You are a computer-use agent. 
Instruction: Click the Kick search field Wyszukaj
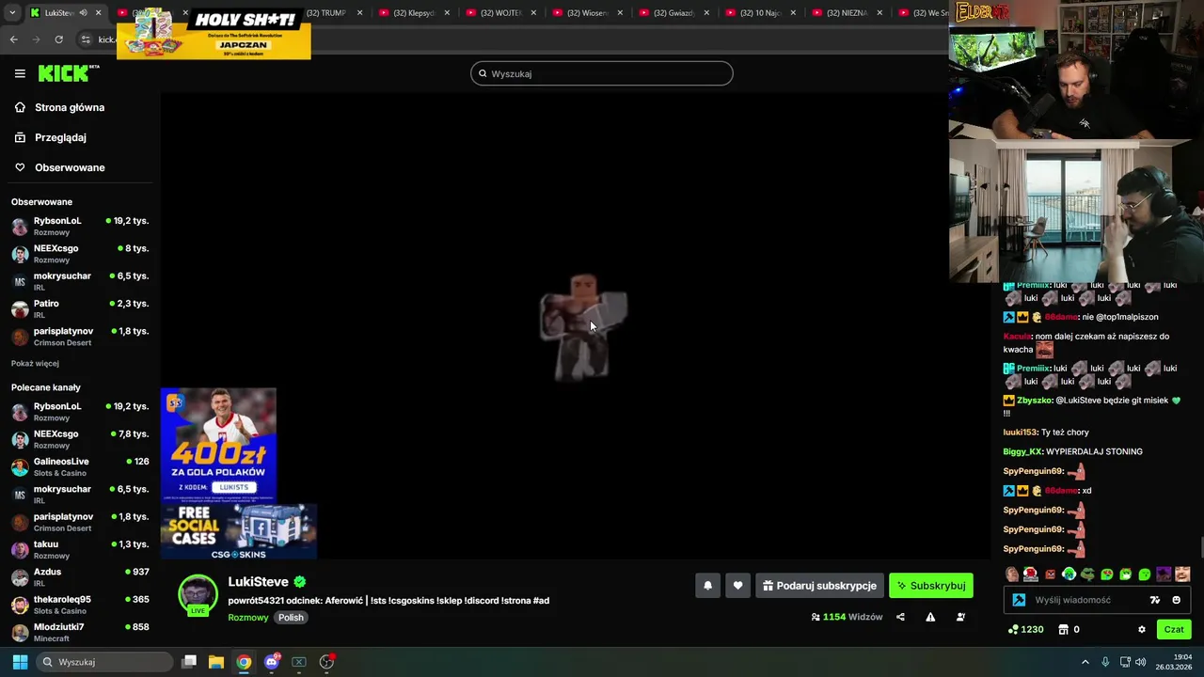tap(602, 73)
